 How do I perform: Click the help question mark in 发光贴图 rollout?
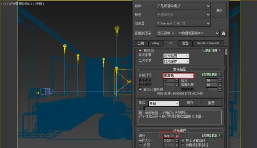[x=220, y=75]
